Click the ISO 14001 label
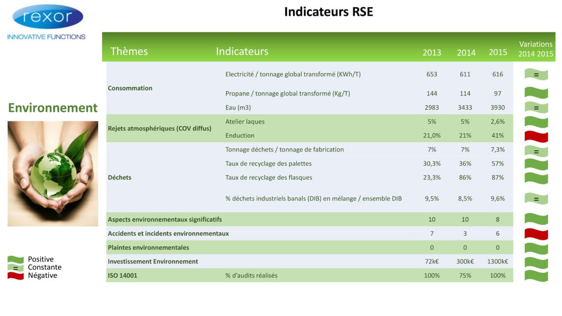 point(122,276)
